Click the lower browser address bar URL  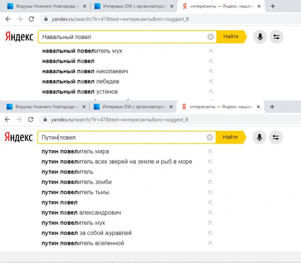click(120, 120)
